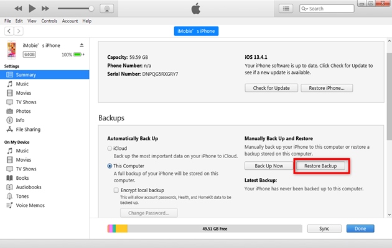
Task: Click the Change Password... button
Action: pyautogui.click(x=149, y=213)
